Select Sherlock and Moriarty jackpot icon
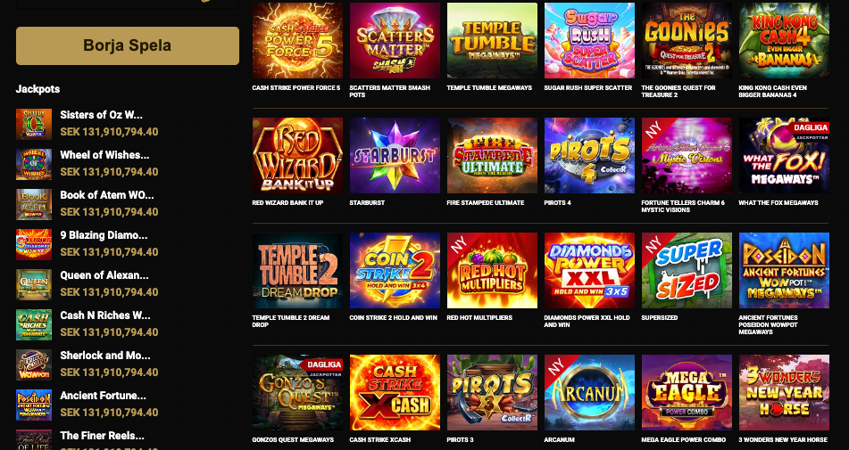 34,364
